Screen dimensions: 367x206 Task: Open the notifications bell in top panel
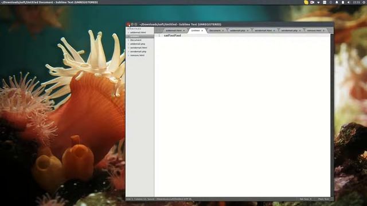click(x=337, y=2)
